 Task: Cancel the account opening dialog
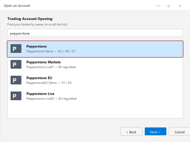[179, 131]
